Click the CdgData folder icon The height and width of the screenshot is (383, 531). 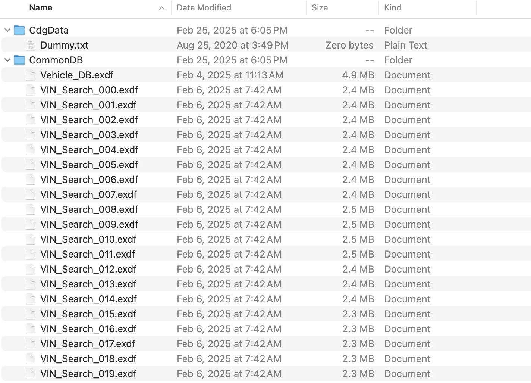click(x=19, y=30)
